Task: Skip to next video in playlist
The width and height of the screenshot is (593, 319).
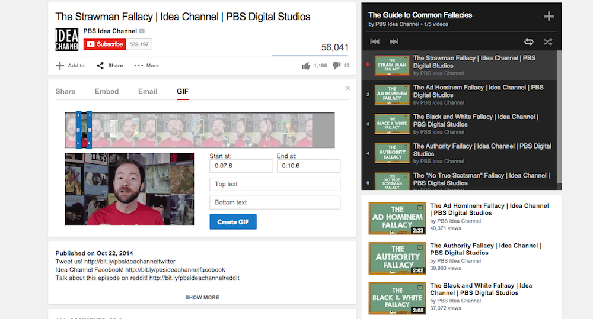Action: [x=394, y=41]
